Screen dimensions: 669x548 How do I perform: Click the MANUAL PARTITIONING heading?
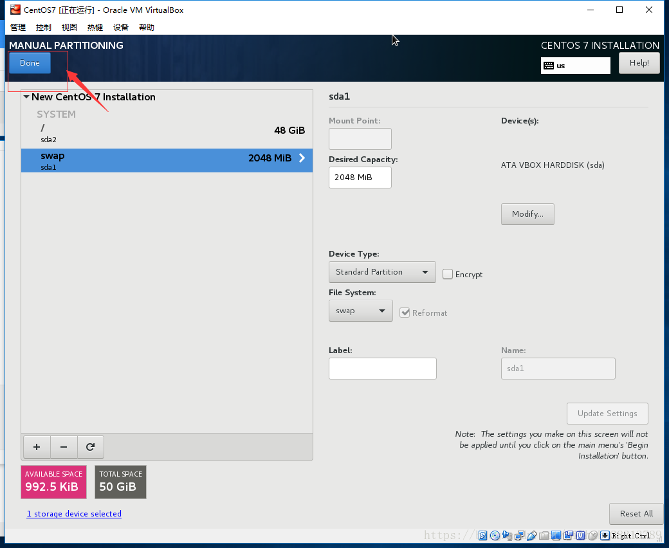[x=66, y=45]
